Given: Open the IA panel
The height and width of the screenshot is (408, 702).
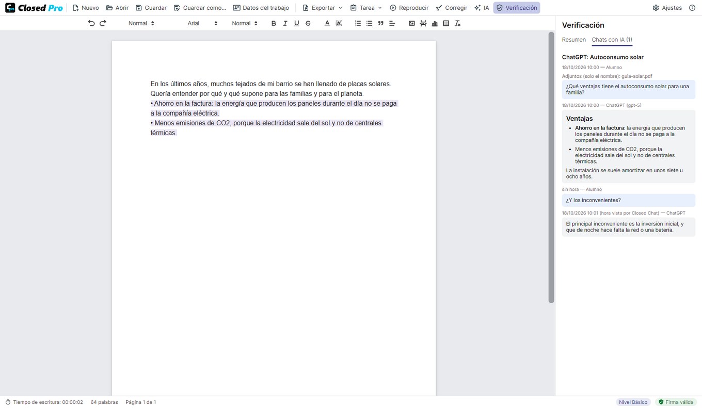Looking at the screenshot, I should (x=482, y=8).
